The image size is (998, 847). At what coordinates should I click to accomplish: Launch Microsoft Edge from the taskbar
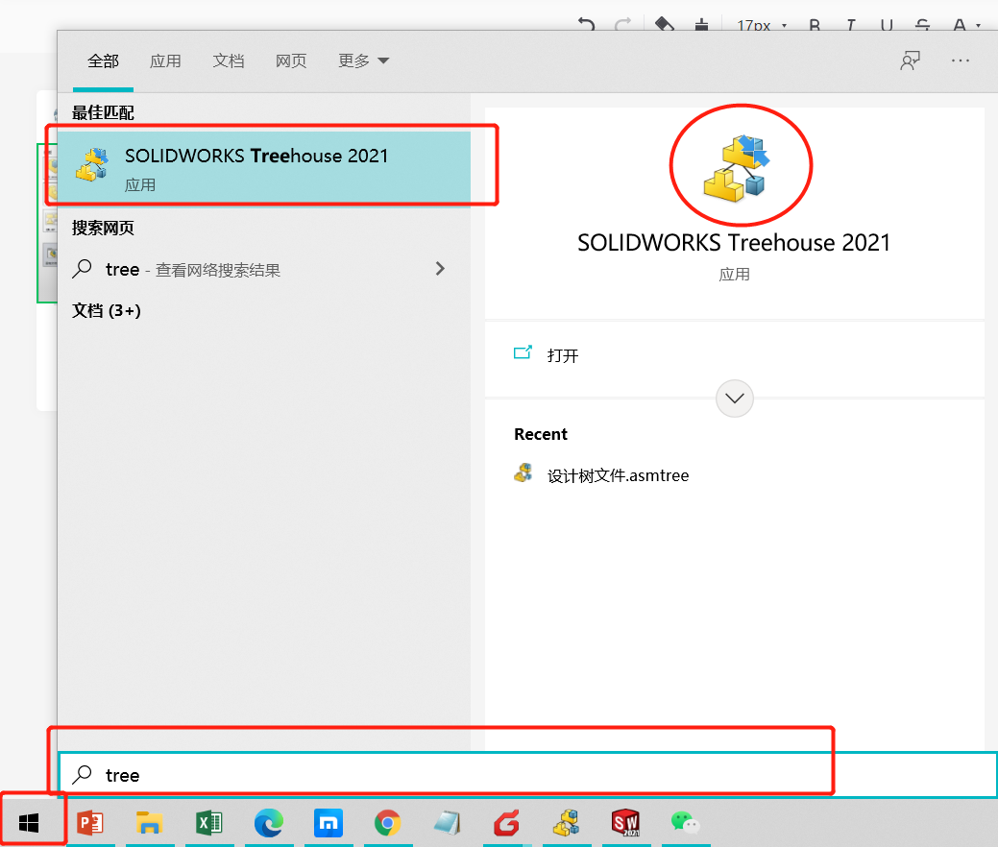(269, 823)
